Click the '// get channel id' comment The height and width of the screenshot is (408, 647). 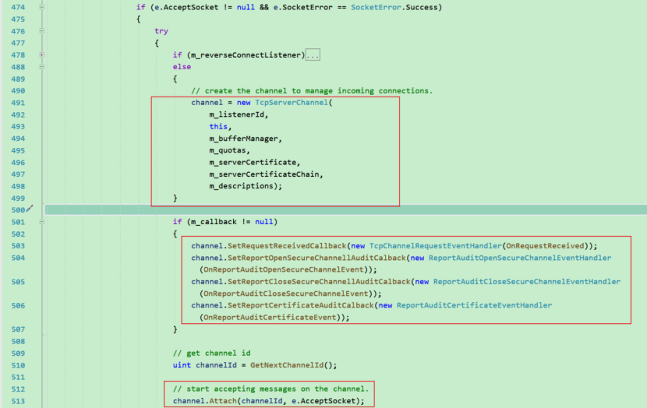212,353
